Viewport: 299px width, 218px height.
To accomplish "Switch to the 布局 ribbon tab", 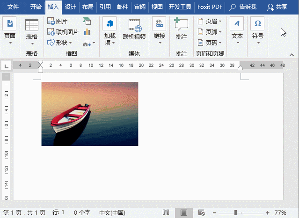I will (x=88, y=7).
